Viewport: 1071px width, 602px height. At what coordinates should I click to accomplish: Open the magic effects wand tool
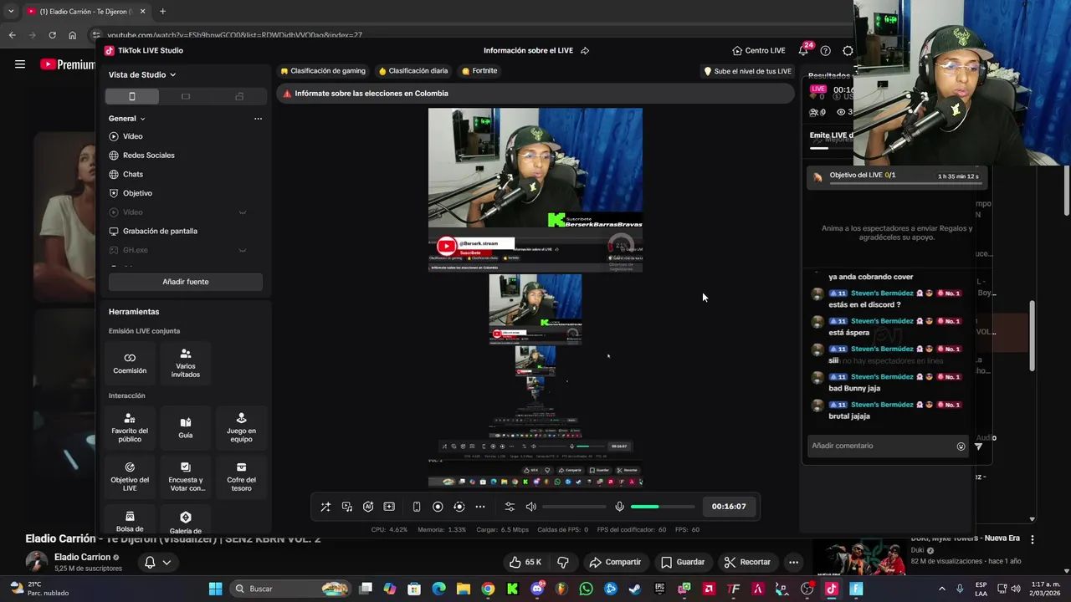[x=325, y=507]
